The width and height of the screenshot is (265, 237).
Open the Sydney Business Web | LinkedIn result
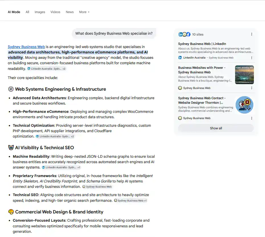click(x=202, y=44)
